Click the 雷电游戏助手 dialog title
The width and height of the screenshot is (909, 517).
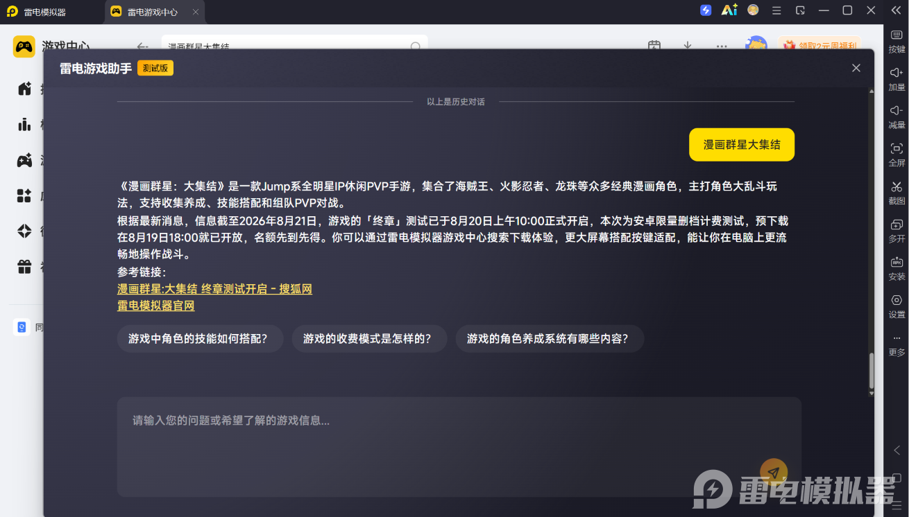coord(96,68)
